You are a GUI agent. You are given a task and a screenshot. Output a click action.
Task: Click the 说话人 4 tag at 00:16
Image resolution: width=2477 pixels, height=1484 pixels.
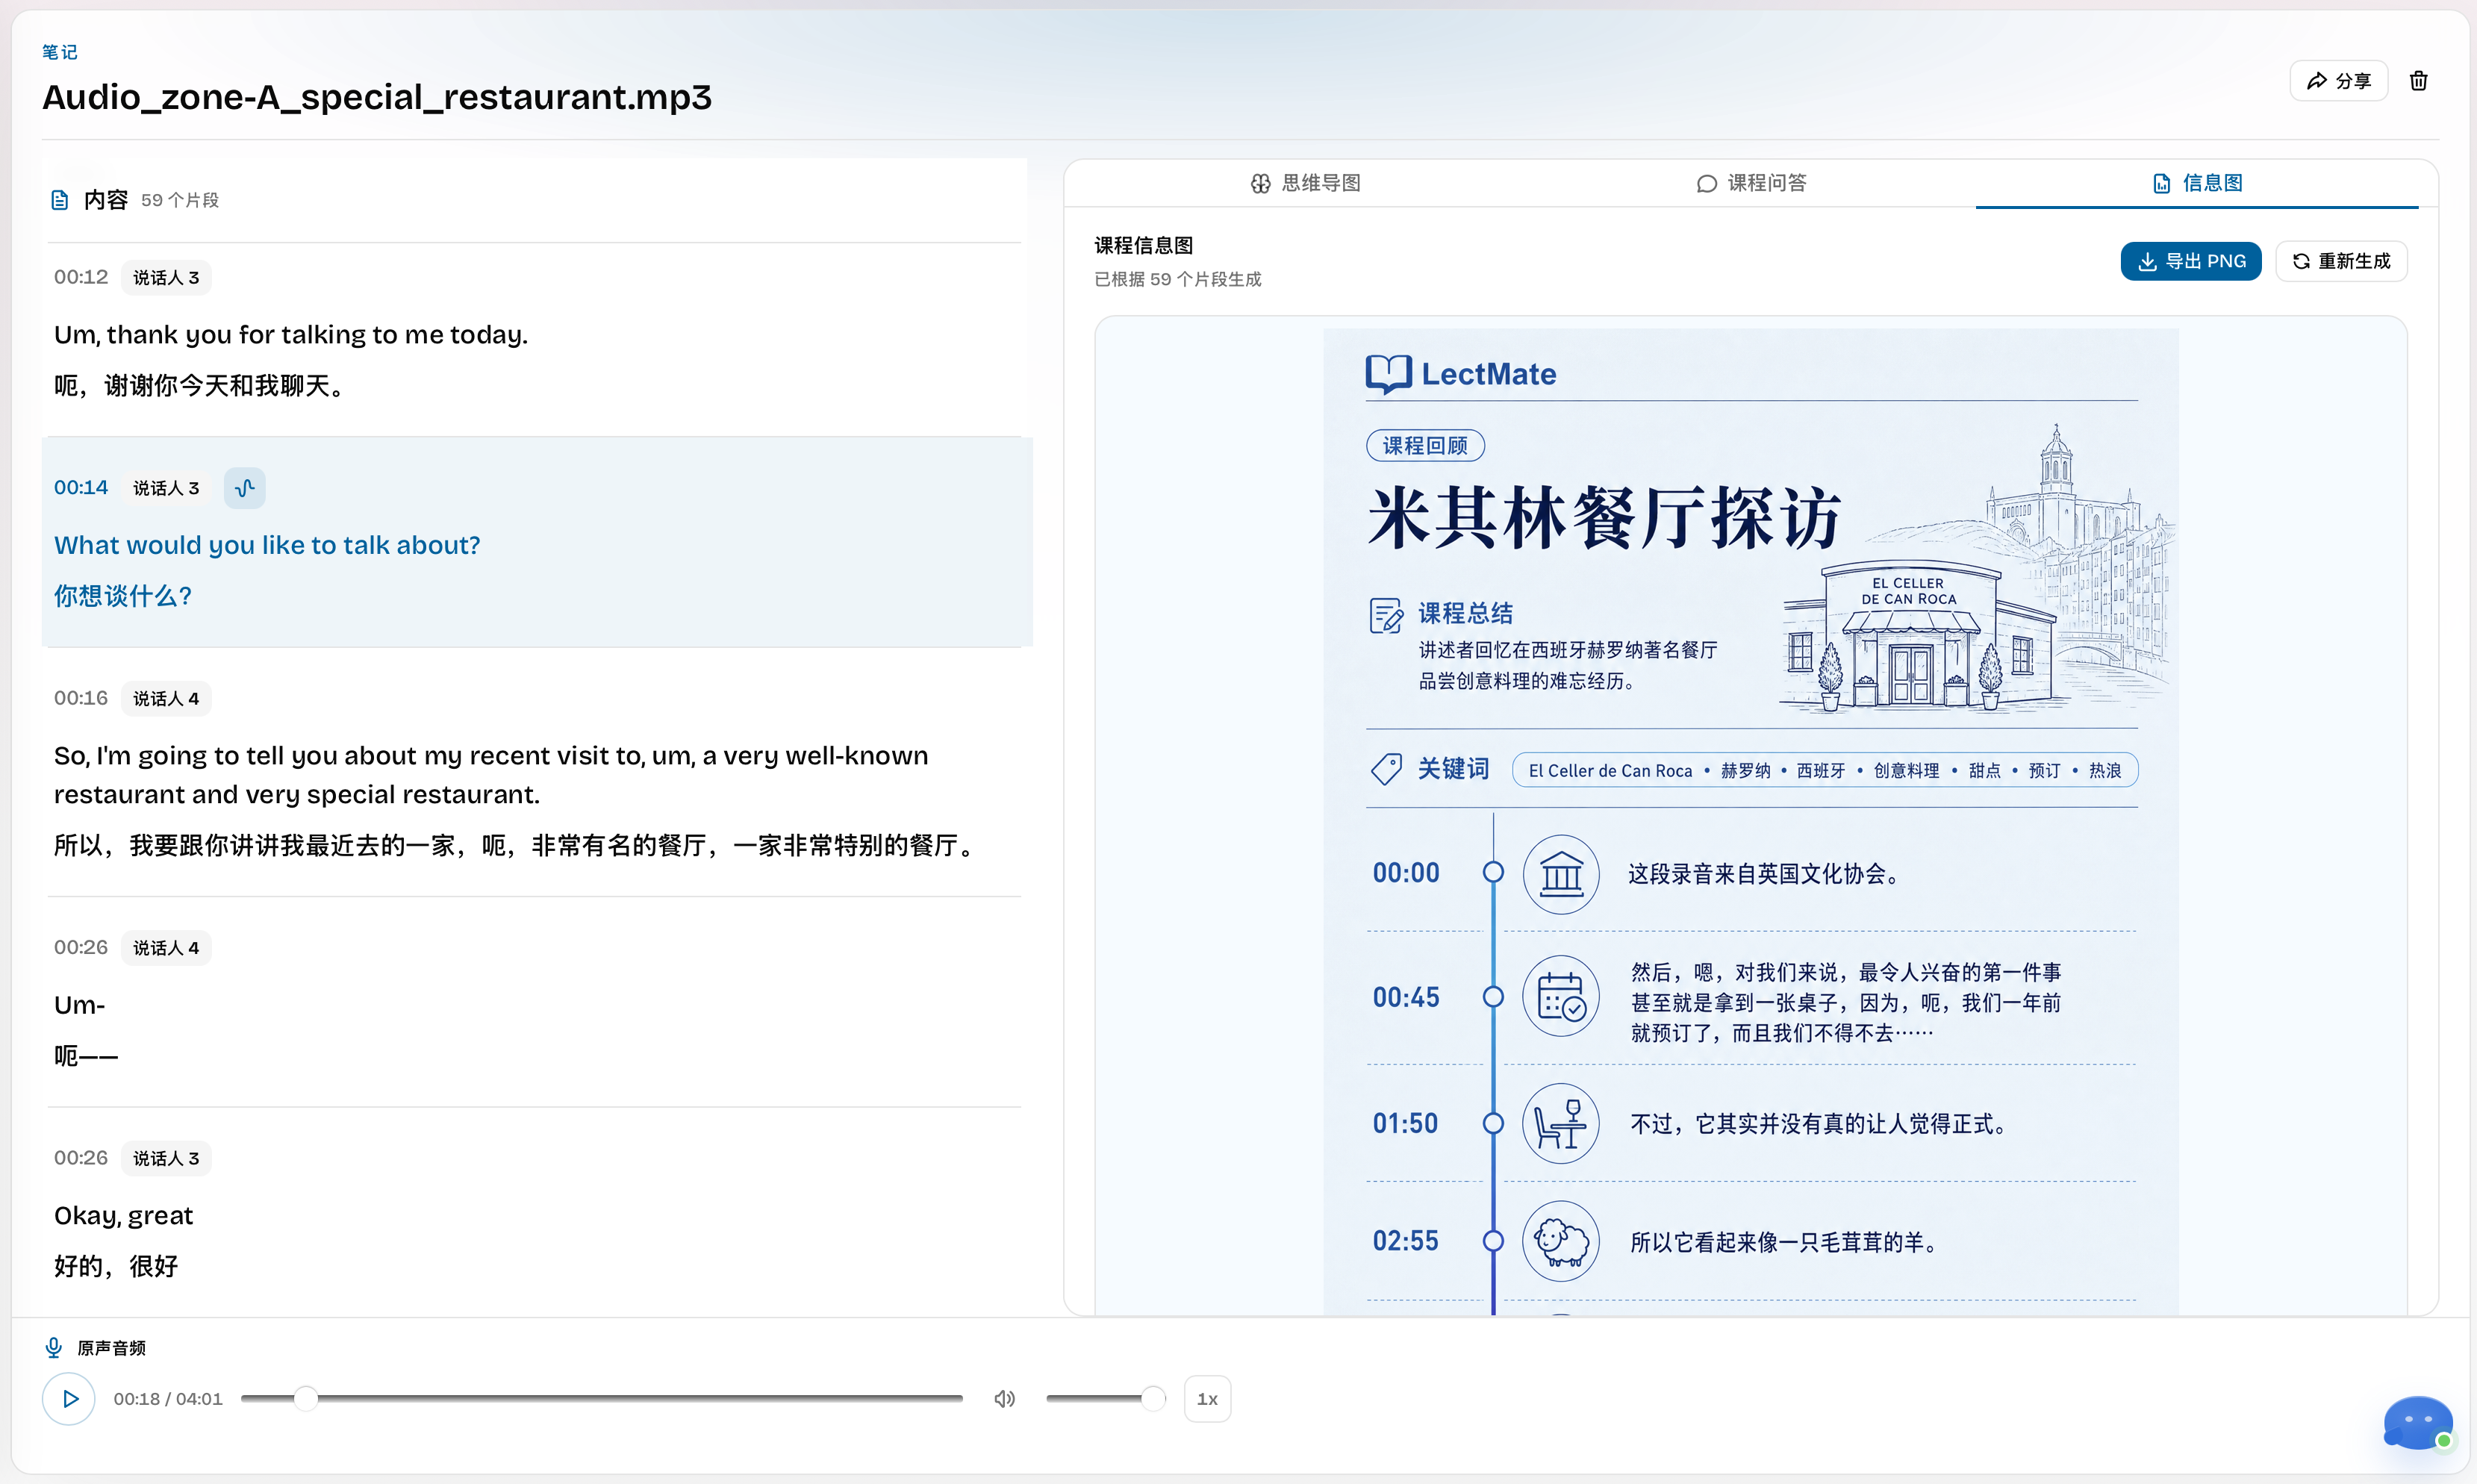[166, 698]
